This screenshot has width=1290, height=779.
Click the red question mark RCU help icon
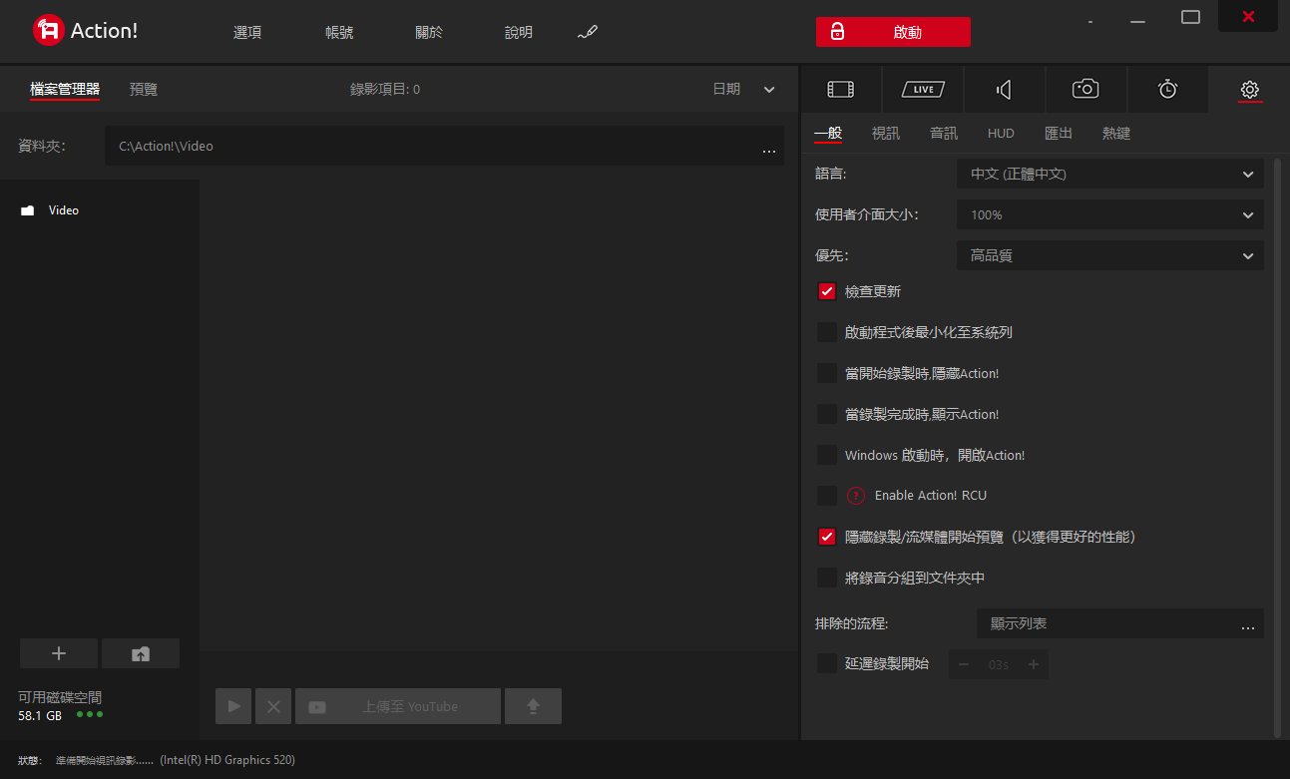[x=856, y=496]
